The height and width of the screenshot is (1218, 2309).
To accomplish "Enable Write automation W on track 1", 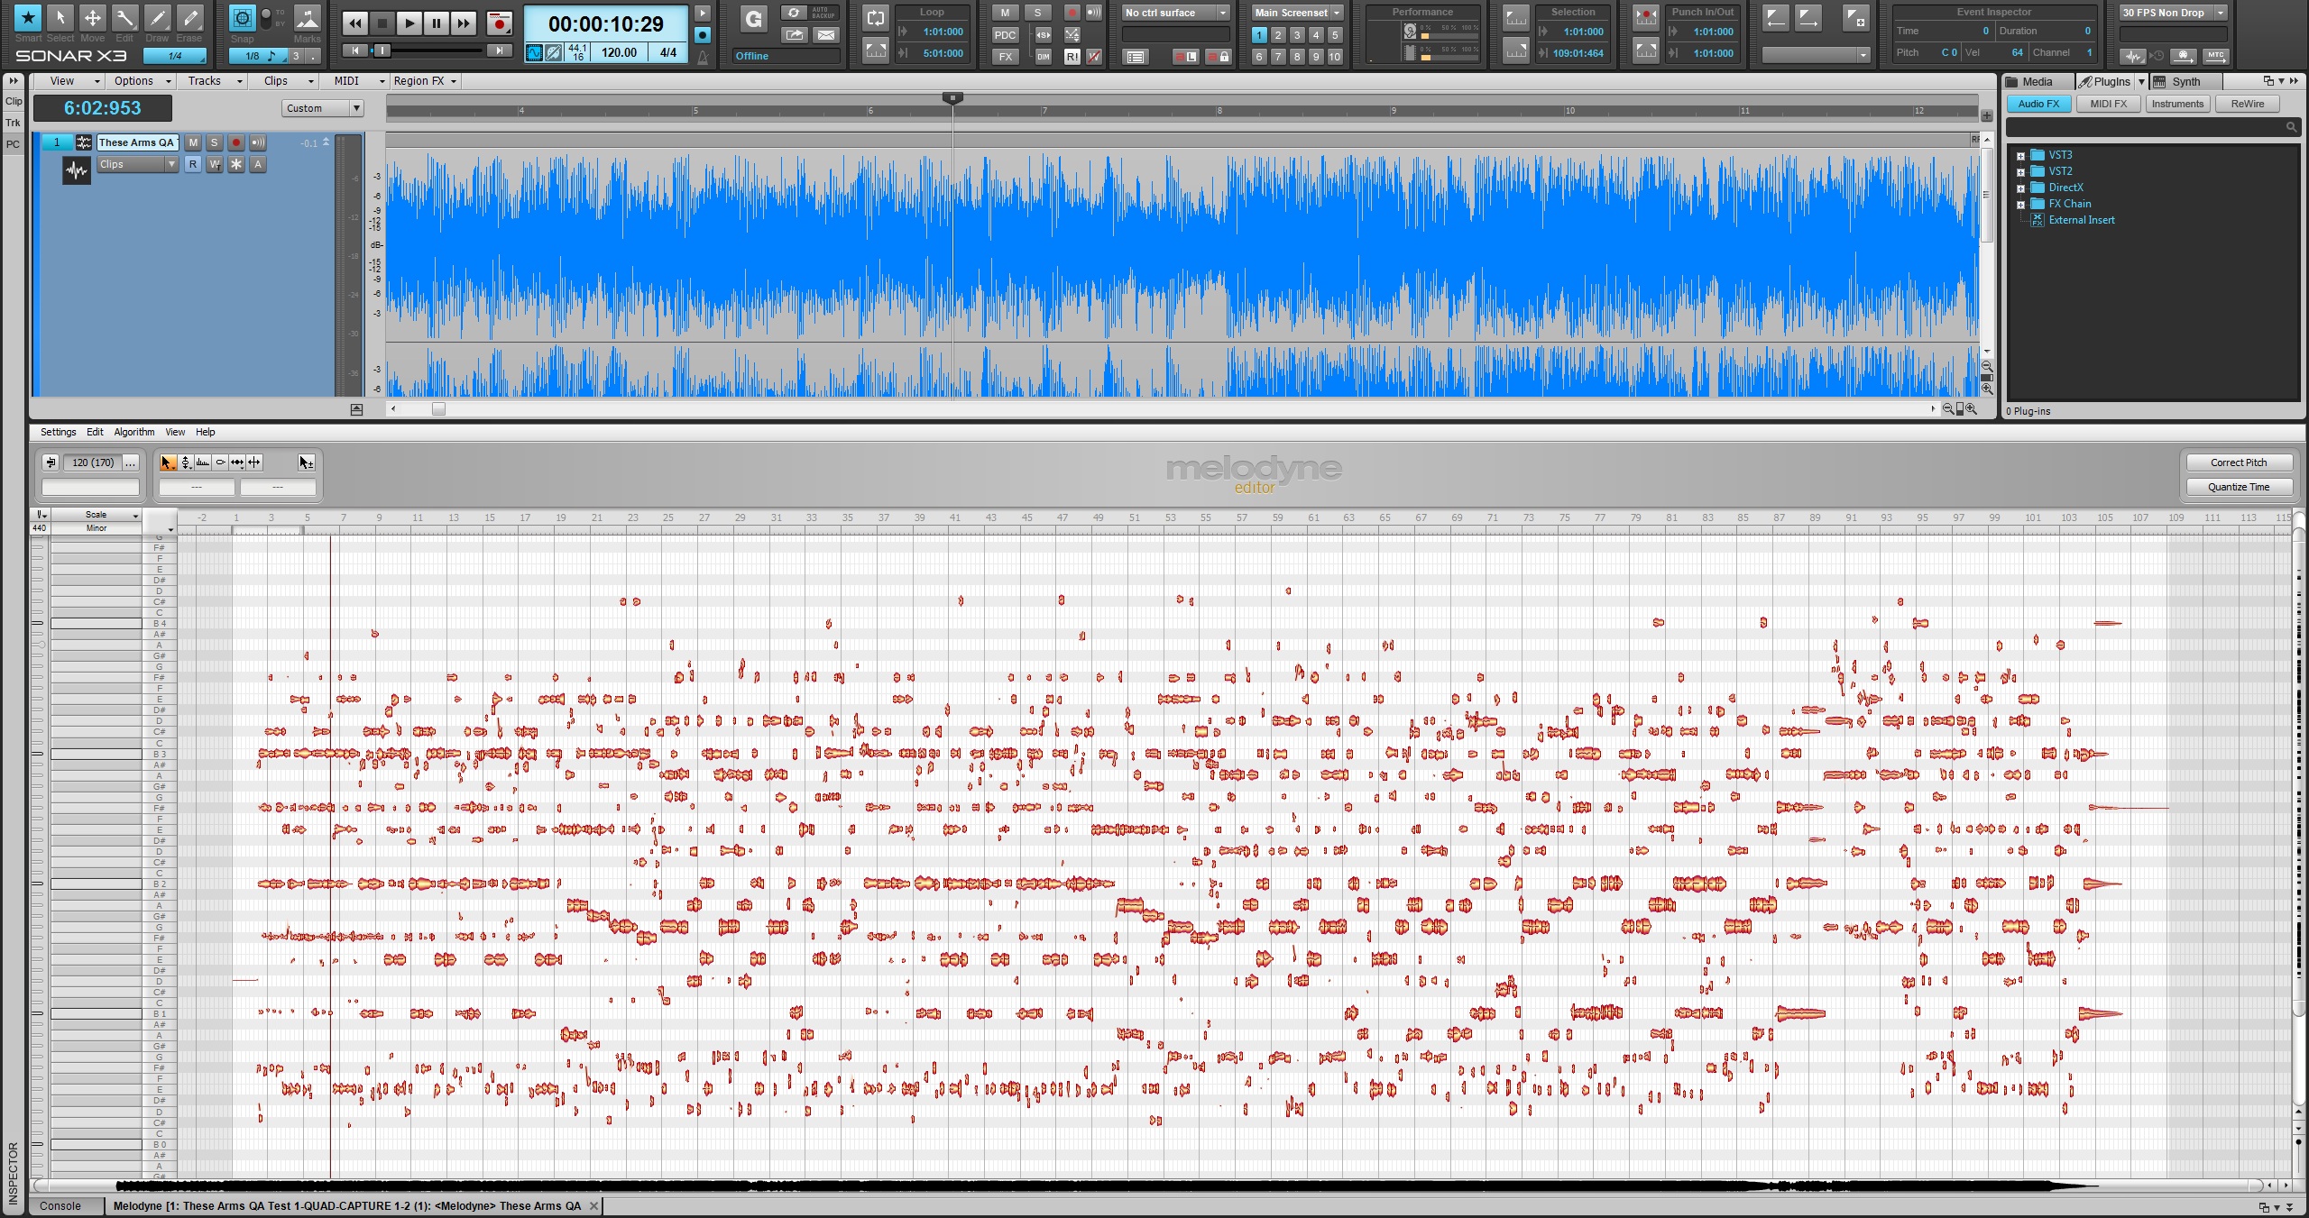I will point(215,164).
